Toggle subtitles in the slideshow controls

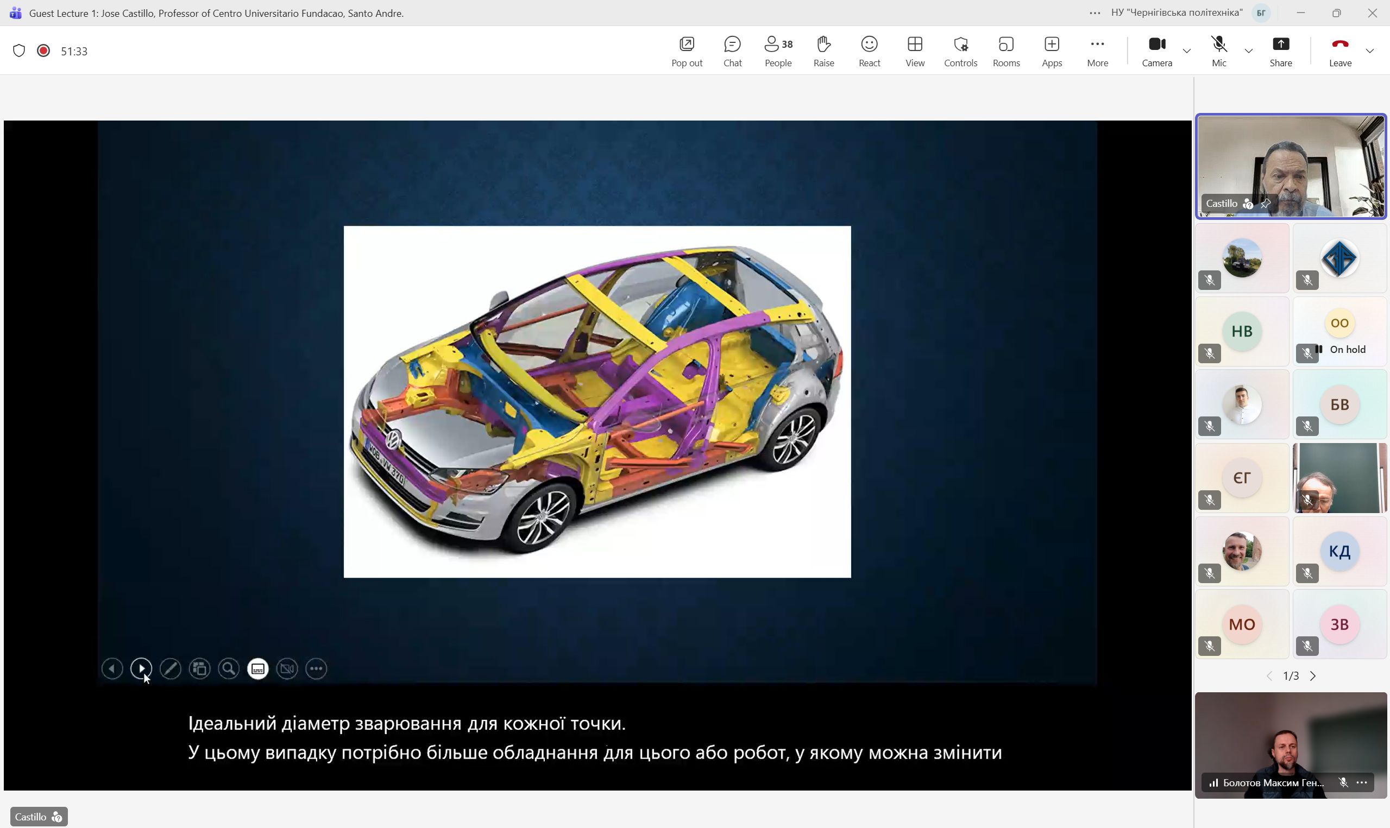258,668
